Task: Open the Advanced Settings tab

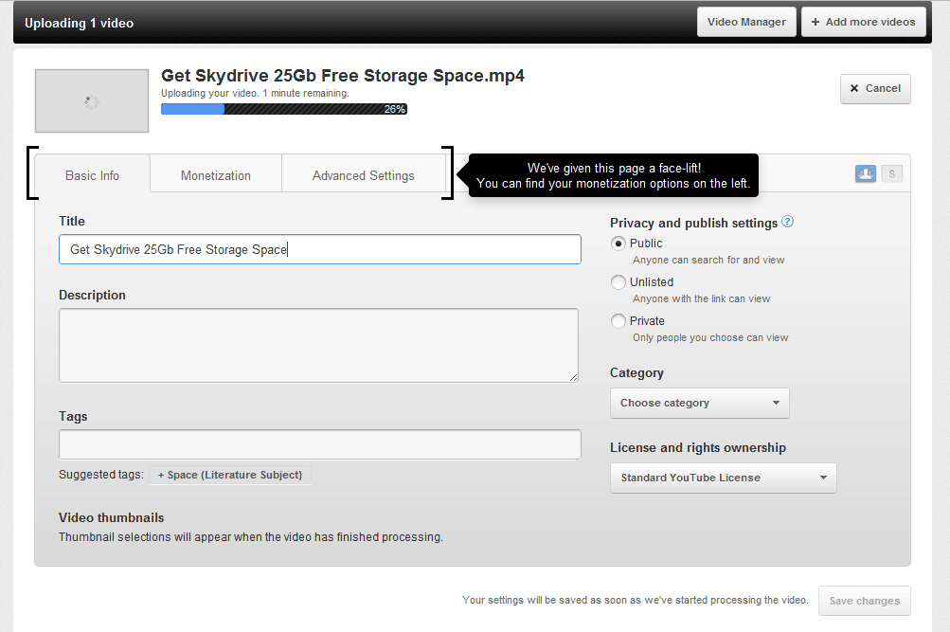Action: (x=364, y=175)
